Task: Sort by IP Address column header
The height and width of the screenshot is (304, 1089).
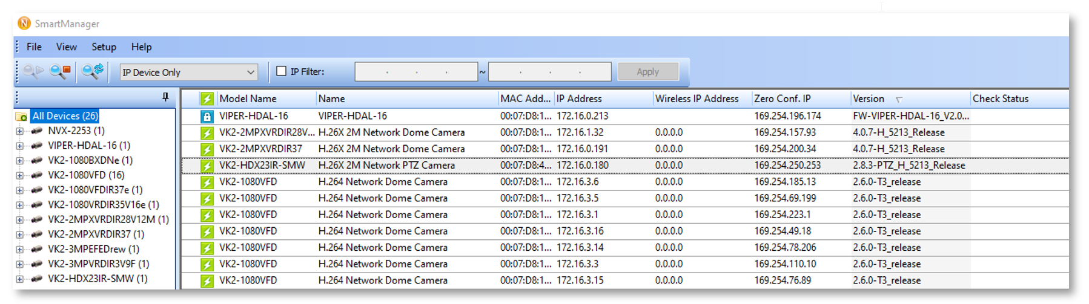Action: point(603,99)
